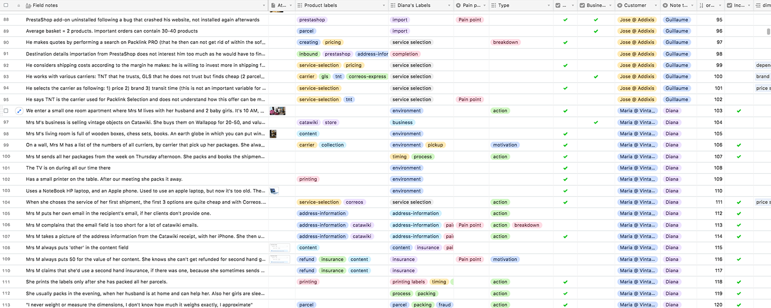Click the 'pickup' tag in row 99
Screen dimensions: 771x308
[x=435, y=145]
